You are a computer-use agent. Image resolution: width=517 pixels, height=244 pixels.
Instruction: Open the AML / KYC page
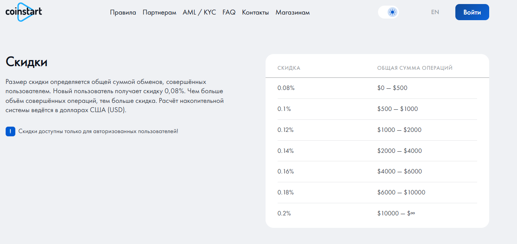coord(199,13)
